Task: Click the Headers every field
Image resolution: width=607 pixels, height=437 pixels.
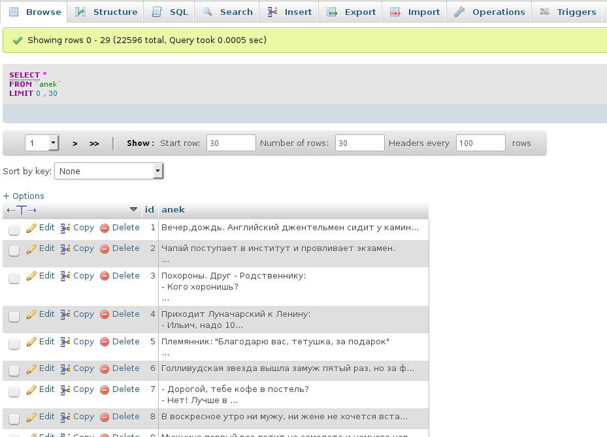Action: point(480,143)
